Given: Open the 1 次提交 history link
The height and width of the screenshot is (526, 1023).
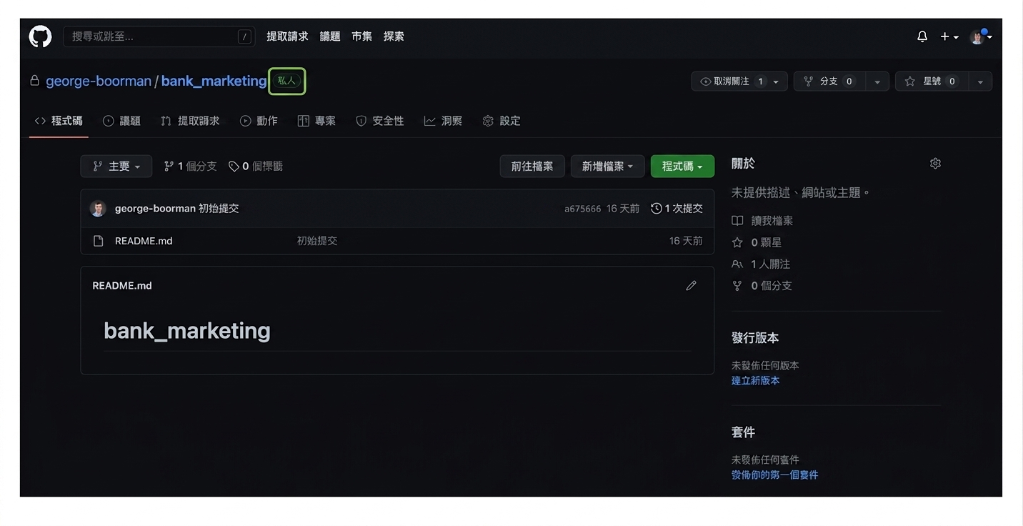Looking at the screenshot, I should tap(677, 209).
